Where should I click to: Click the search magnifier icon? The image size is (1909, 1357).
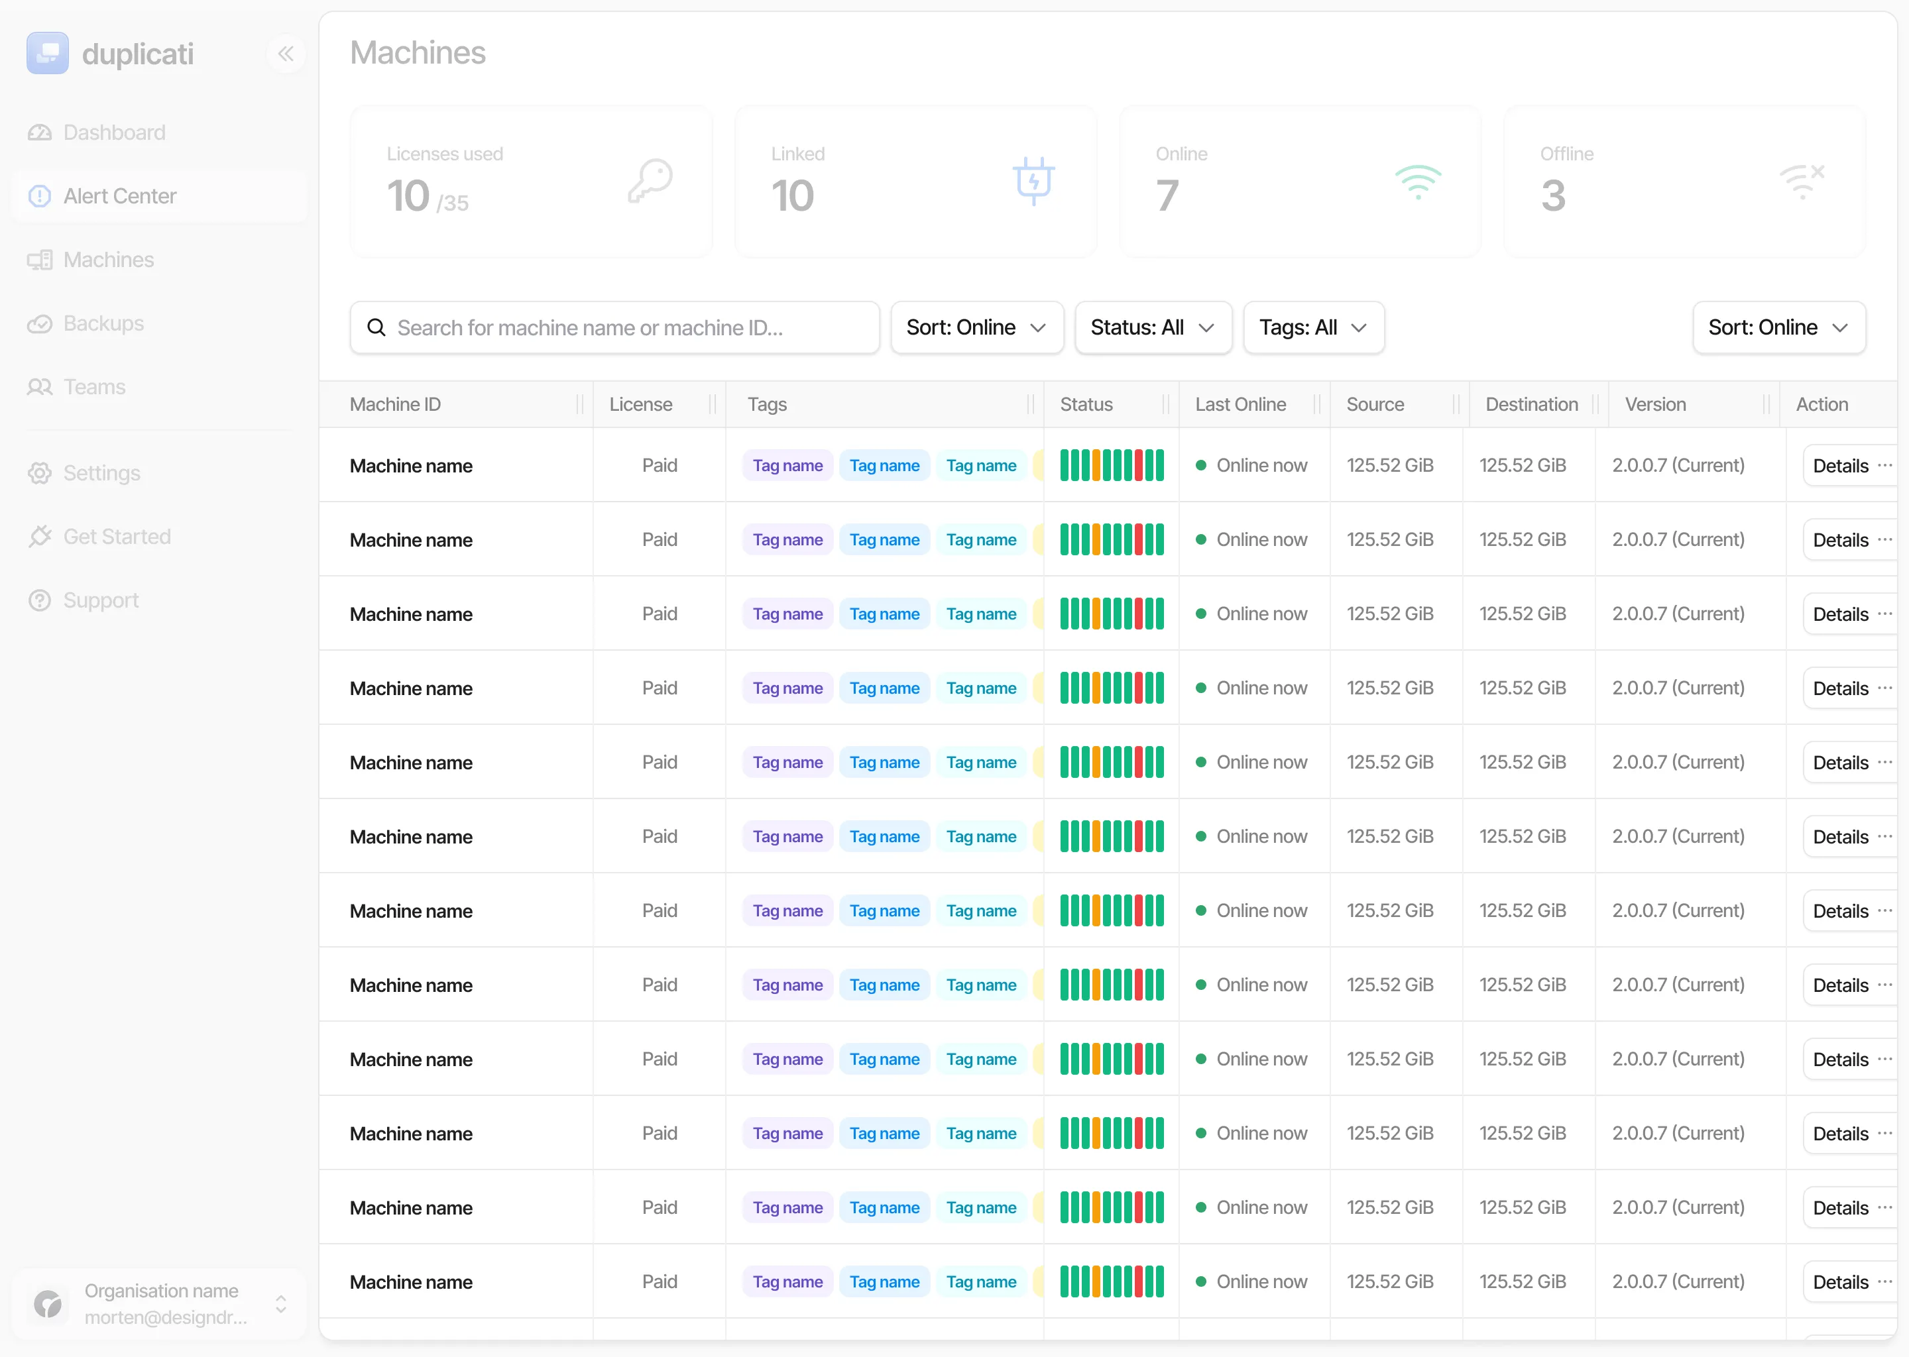[377, 327]
